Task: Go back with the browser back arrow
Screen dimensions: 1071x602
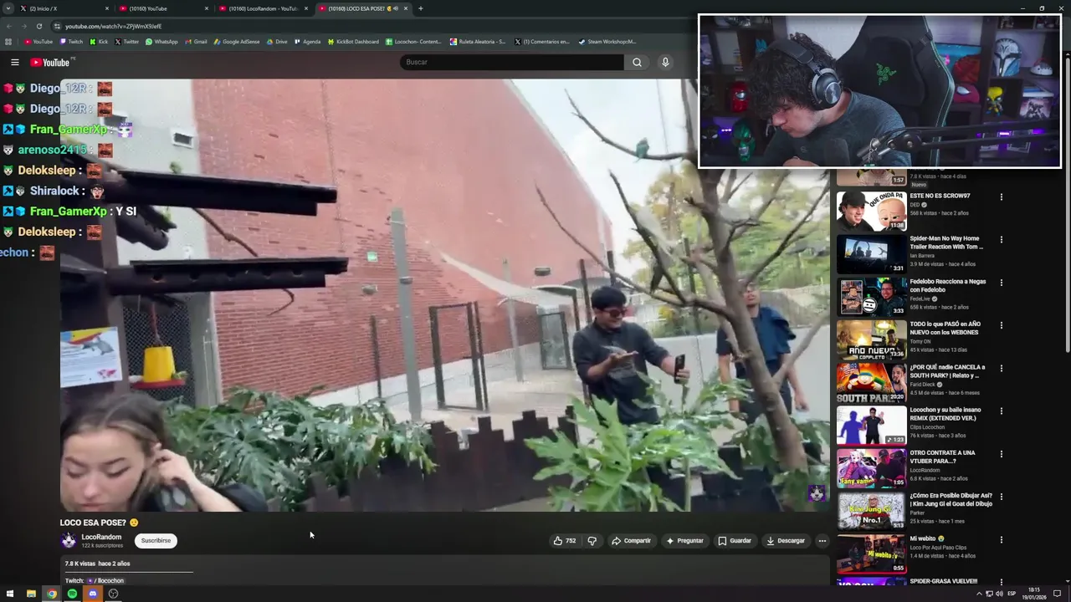Action: click(8, 26)
